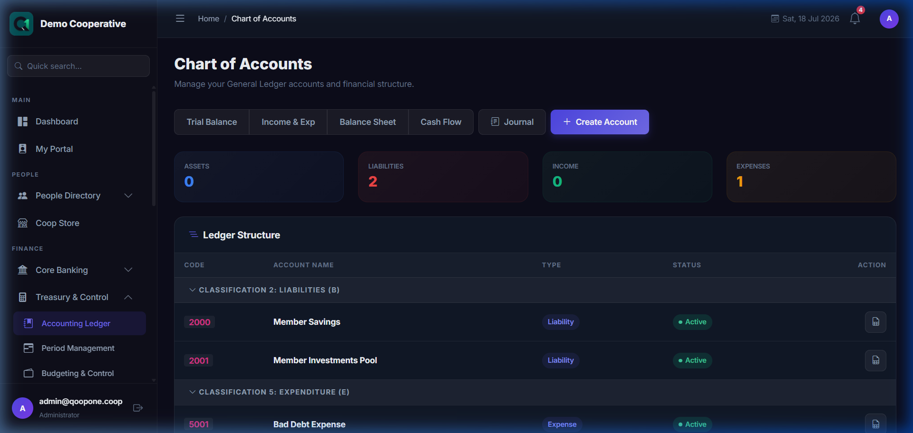Go to Home via breadcrumb
This screenshot has height=433, width=913.
click(208, 19)
